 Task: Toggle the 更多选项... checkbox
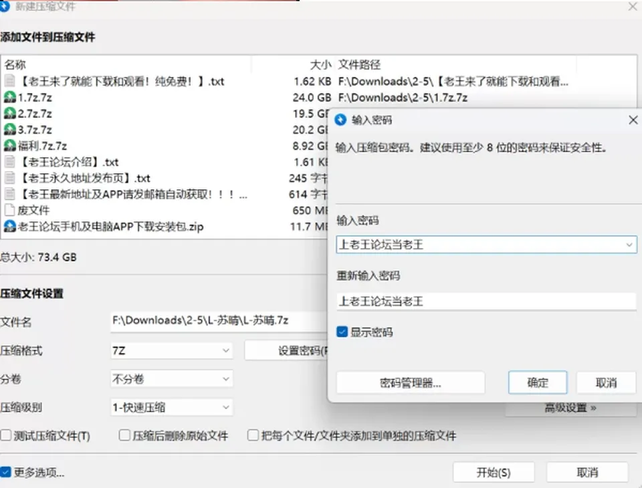(x=6, y=473)
